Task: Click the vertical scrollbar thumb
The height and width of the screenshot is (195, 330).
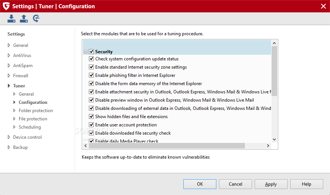Action: [x=274, y=71]
